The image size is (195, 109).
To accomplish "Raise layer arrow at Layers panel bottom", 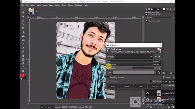I will tap(154, 107).
